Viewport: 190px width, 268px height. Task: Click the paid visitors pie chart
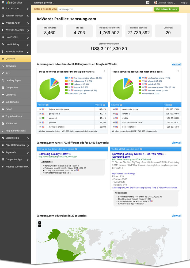pos(50,89)
